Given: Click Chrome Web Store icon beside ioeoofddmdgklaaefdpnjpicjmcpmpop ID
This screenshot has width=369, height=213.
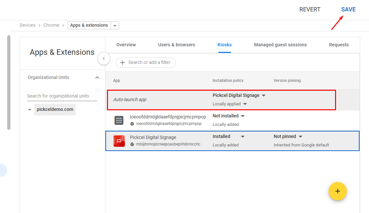Looking at the screenshot, I should pos(132,124).
